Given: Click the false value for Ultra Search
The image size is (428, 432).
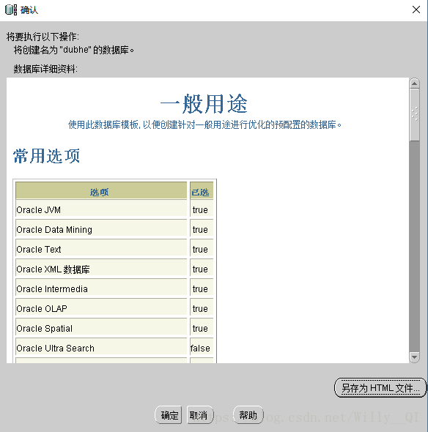Looking at the screenshot, I should click(200, 349).
